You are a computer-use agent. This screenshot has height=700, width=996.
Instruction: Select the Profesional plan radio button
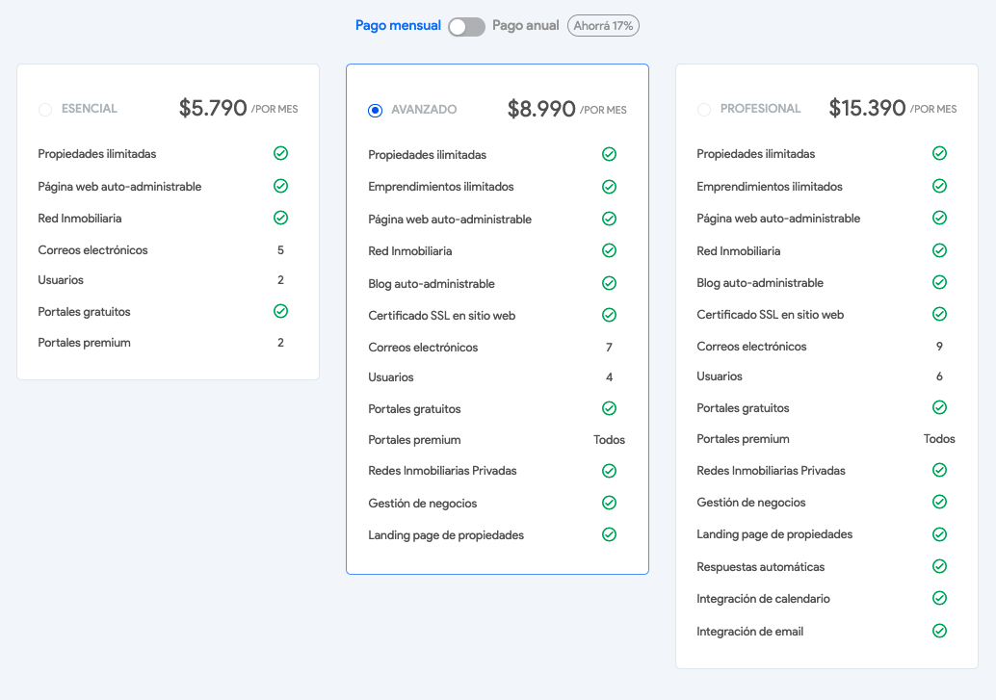click(x=704, y=110)
